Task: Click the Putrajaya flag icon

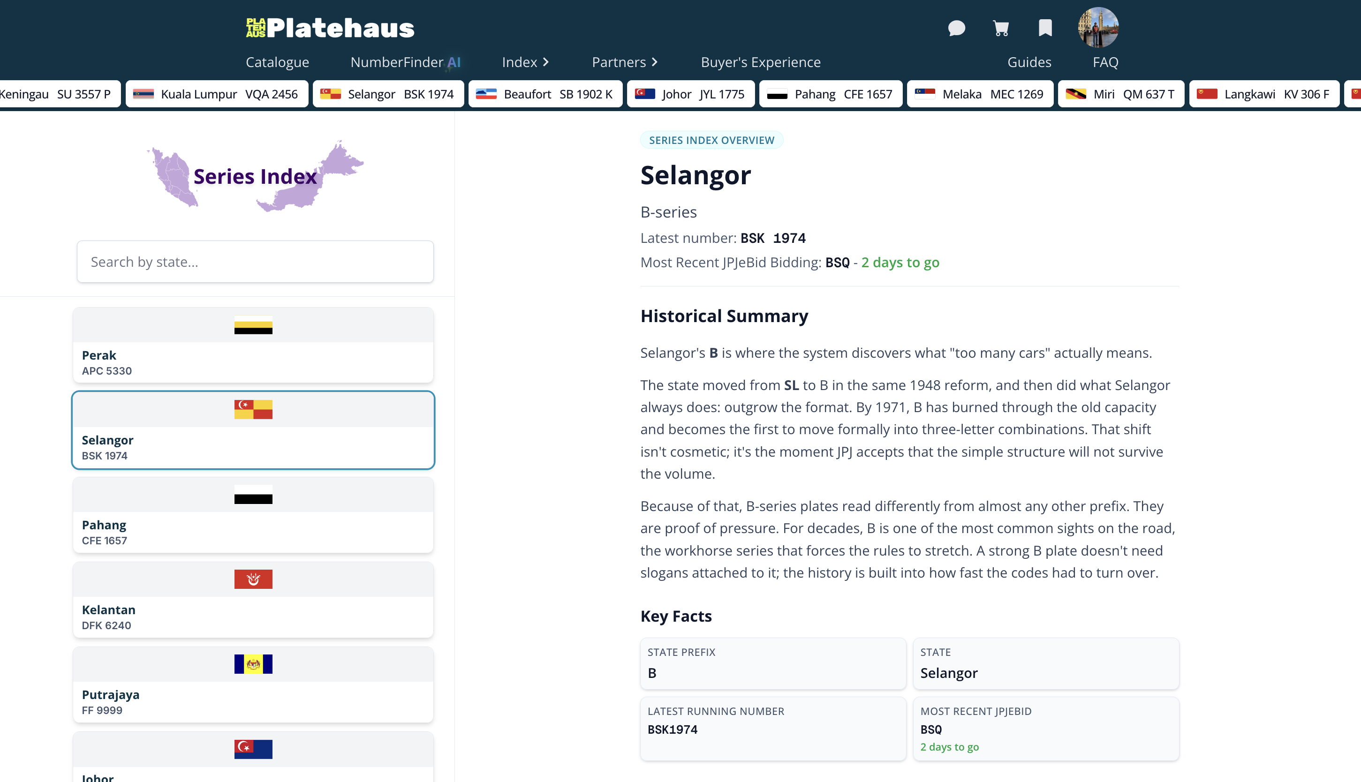Action: coord(253,664)
